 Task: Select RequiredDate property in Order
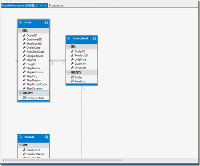(35, 52)
